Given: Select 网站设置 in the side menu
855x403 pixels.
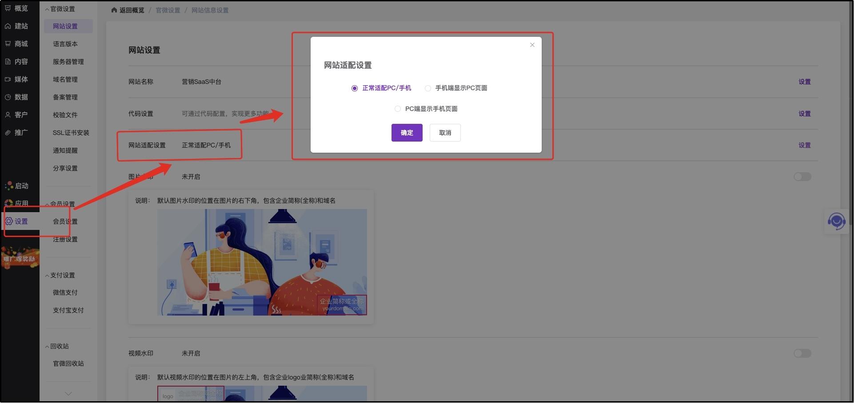Looking at the screenshot, I should pyautogui.click(x=68, y=26).
